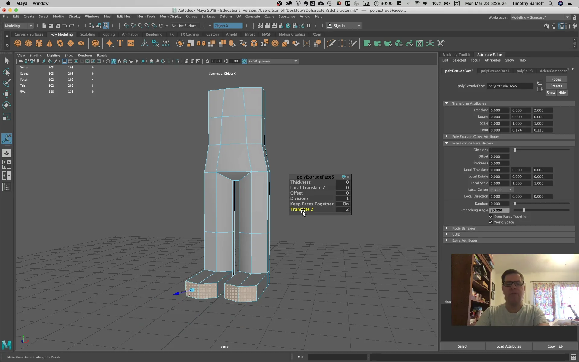Click the Focus button in Attribute Editor
The width and height of the screenshot is (579, 362).
pyautogui.click(x=556, y=79)
